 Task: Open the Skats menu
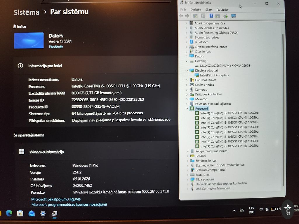click(x=209, y=10)
